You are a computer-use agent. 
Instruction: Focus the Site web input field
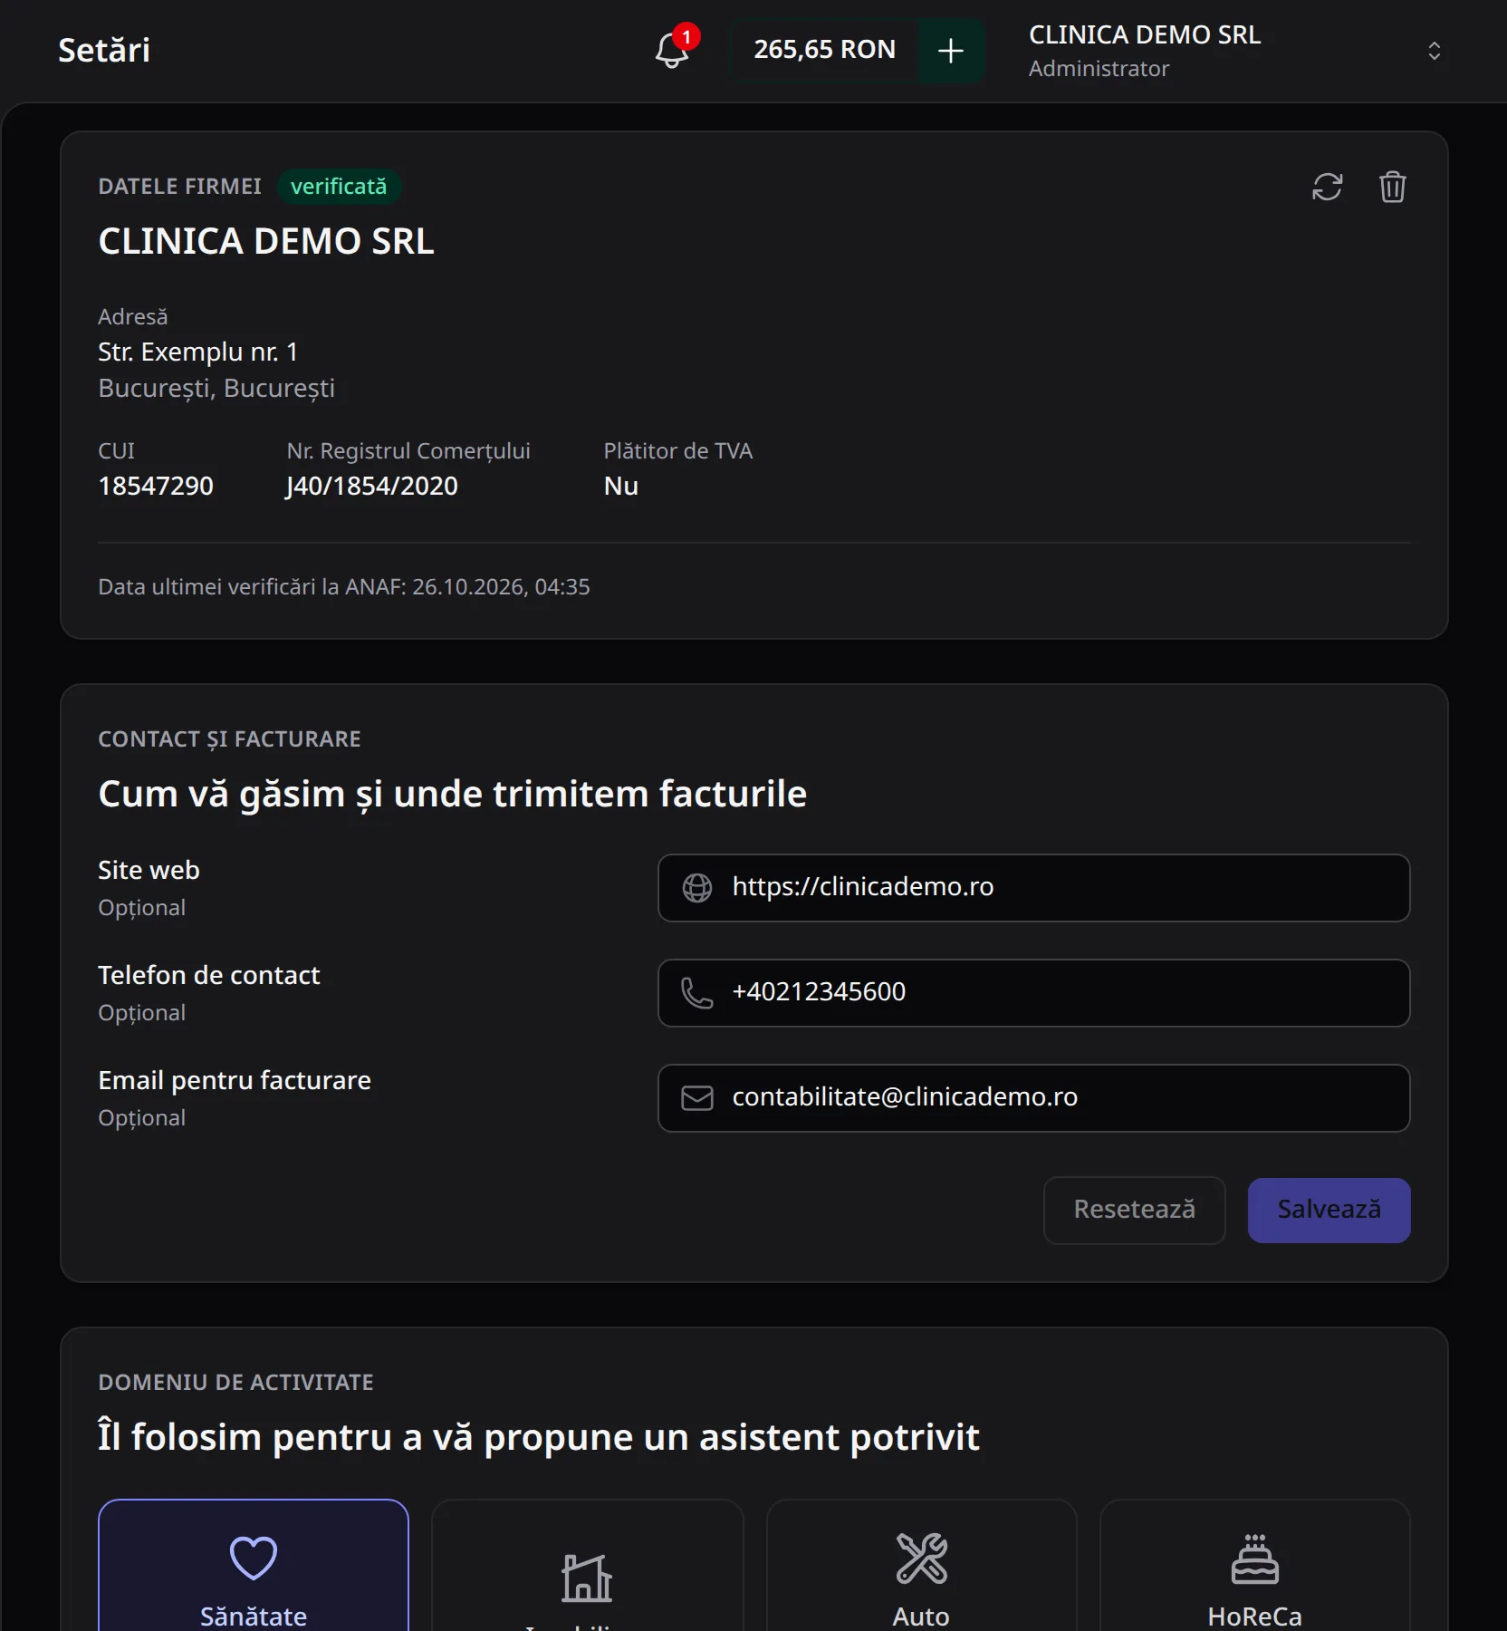tap(1034, 888)
